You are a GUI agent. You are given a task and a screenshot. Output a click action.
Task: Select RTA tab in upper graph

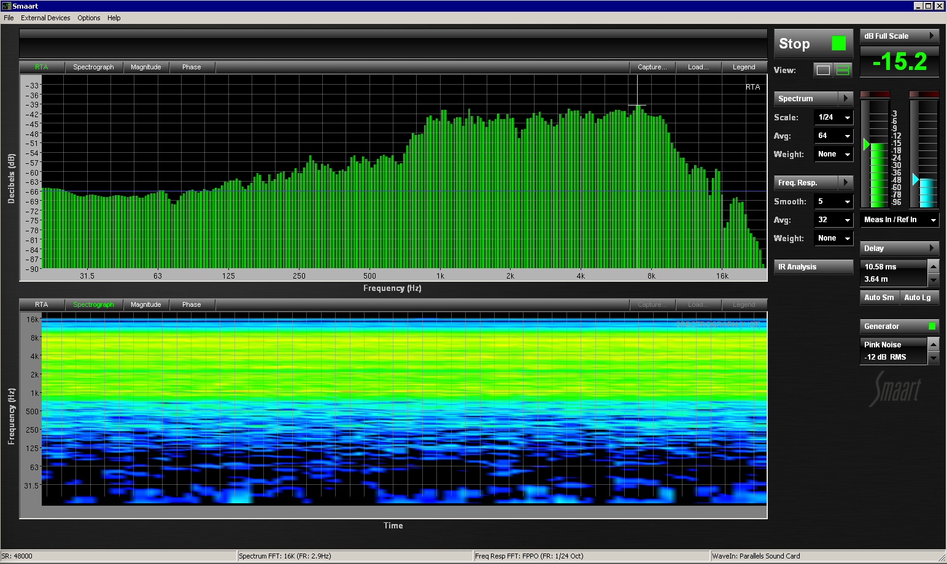point(41,67)
